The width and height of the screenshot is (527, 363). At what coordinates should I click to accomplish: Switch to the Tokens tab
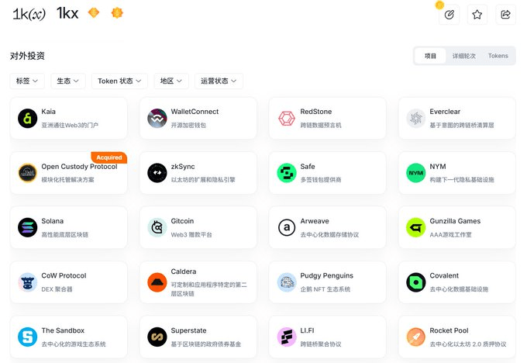498,56
